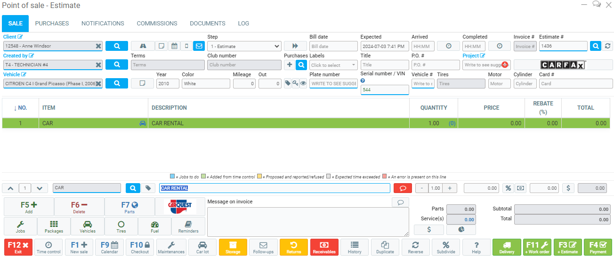This screenshot has height=258, width=614.
Task: Switch to the PURCHASES tab
Action: (x=52, y=24)
